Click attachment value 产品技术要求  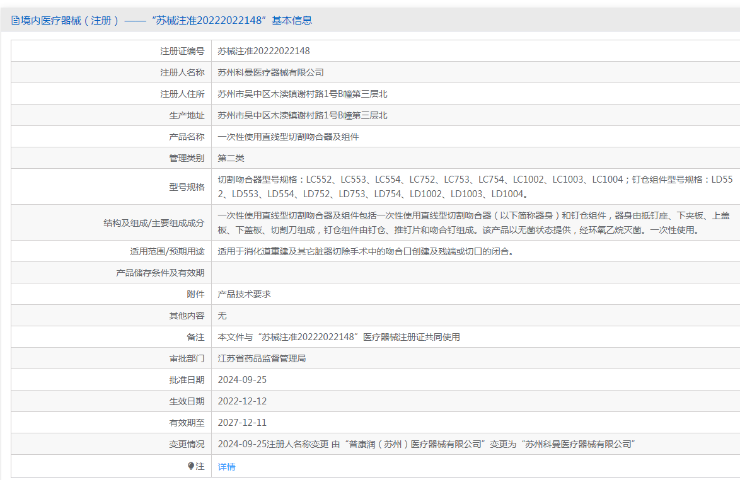[x=244, y=294]
